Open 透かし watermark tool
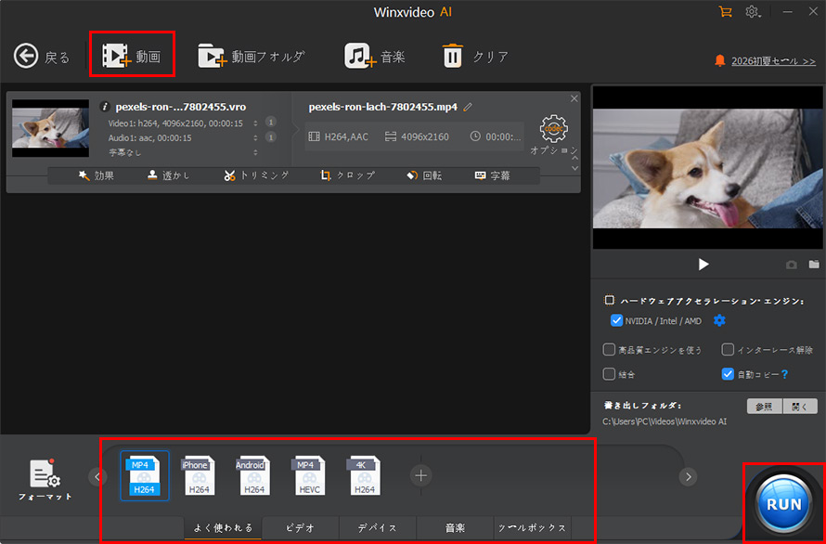 pyautogui.click(x=168, y=175)
